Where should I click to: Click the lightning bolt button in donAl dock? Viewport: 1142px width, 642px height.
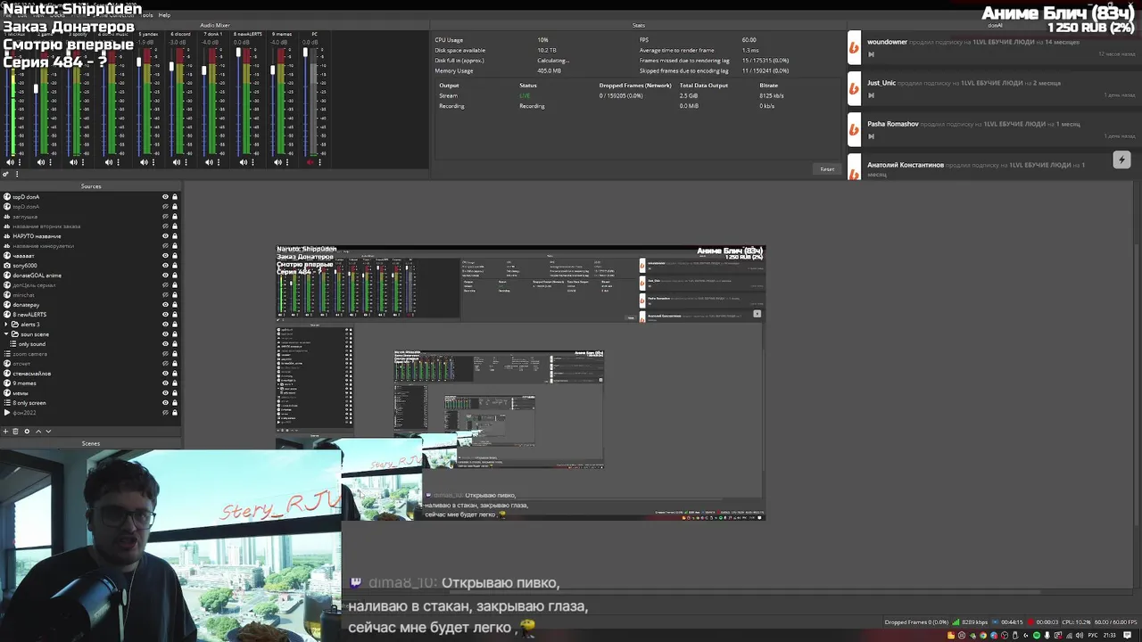pyautogui.click(x=1121, y=160)
